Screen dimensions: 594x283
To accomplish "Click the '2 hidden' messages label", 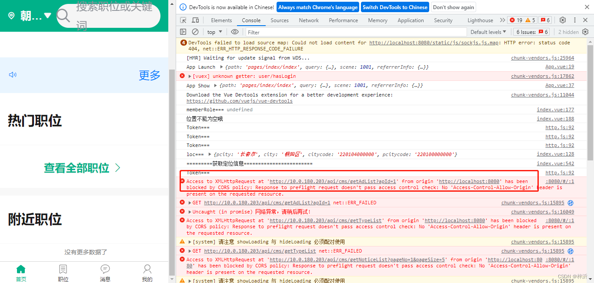I will (568, 32).
